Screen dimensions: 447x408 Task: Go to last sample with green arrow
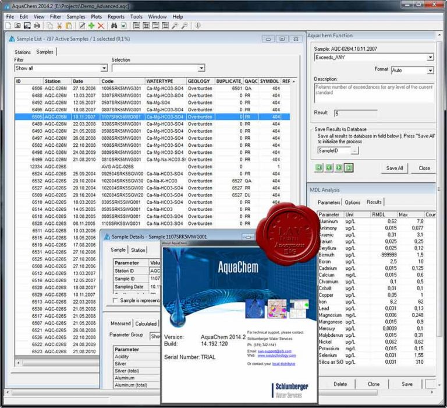349,168
